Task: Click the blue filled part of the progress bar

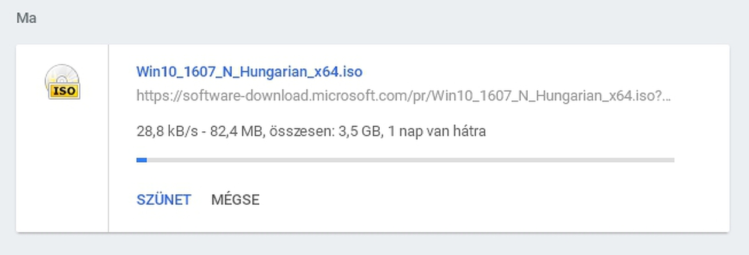Action: point(141,160)
